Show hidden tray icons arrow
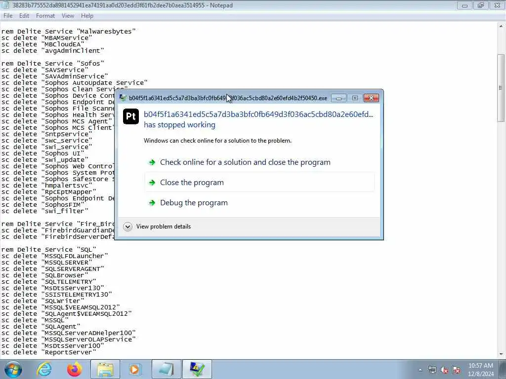The width and height of the screenshot is (506, 379). click(x=420, y=370)
